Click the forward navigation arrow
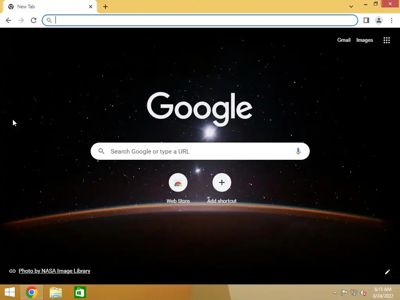Viewport: 400px width, 300px height. point(21,20)
